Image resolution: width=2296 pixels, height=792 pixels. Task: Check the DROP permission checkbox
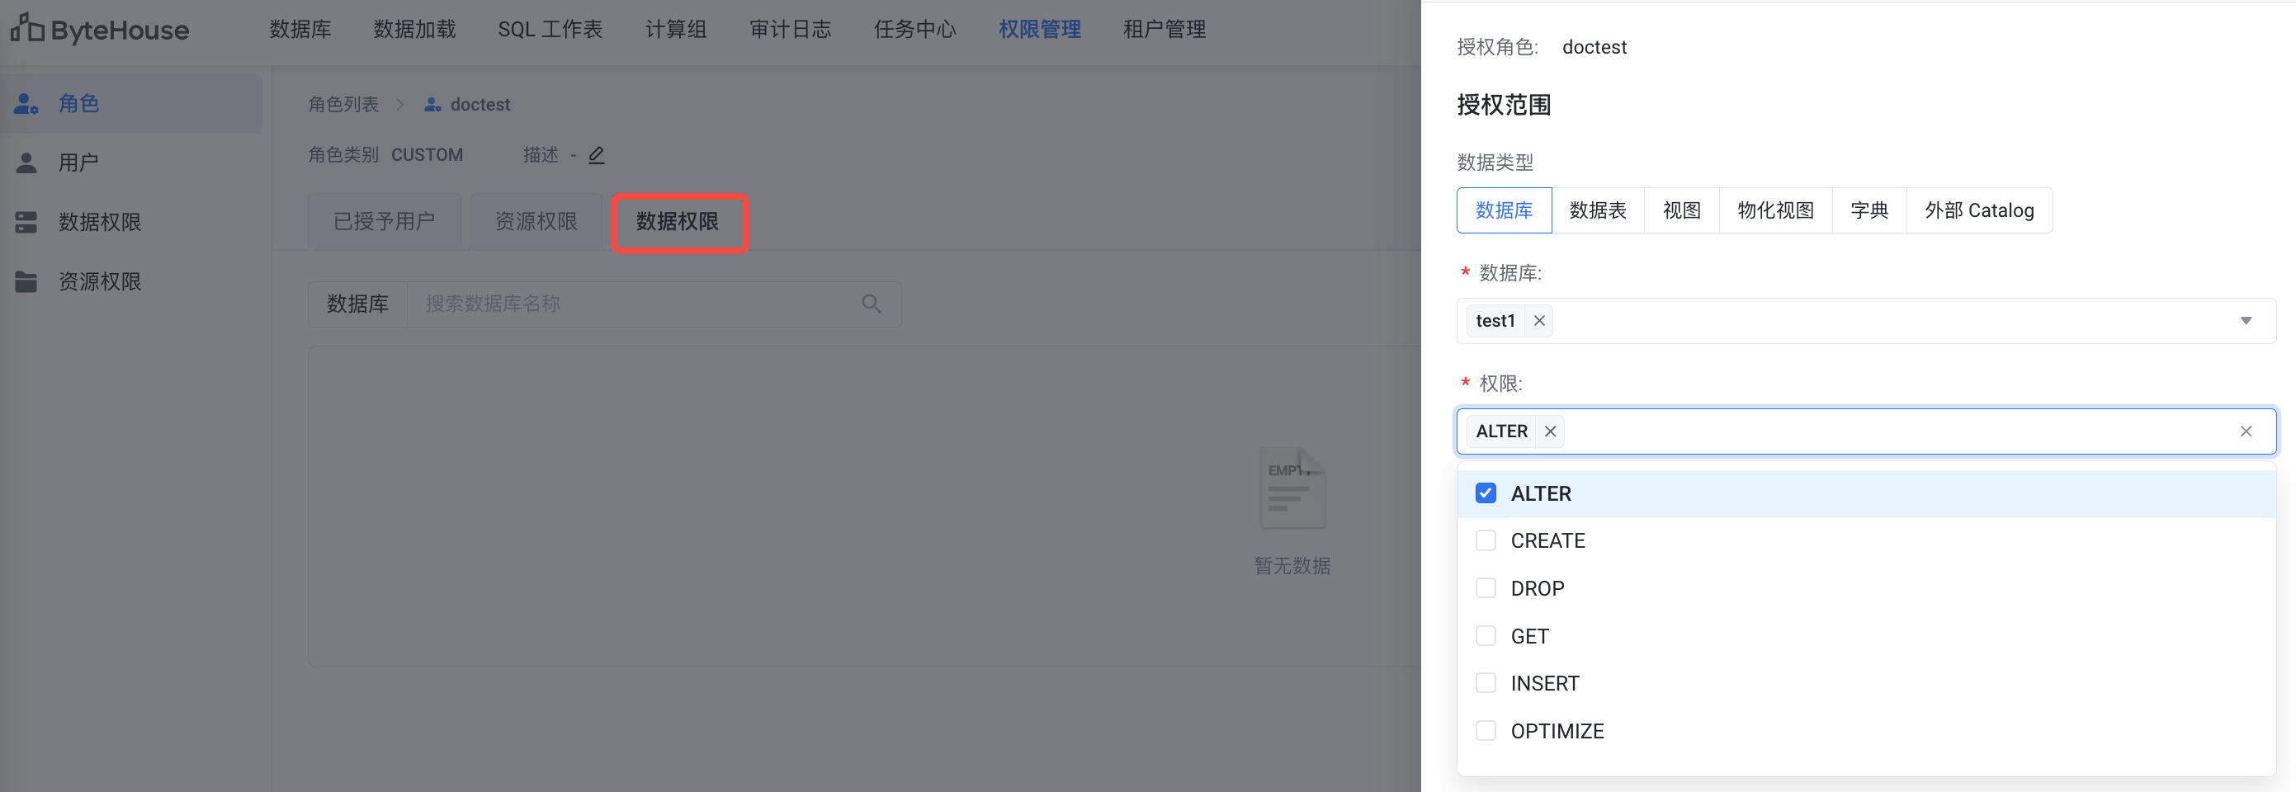(x=1485, y=588)
